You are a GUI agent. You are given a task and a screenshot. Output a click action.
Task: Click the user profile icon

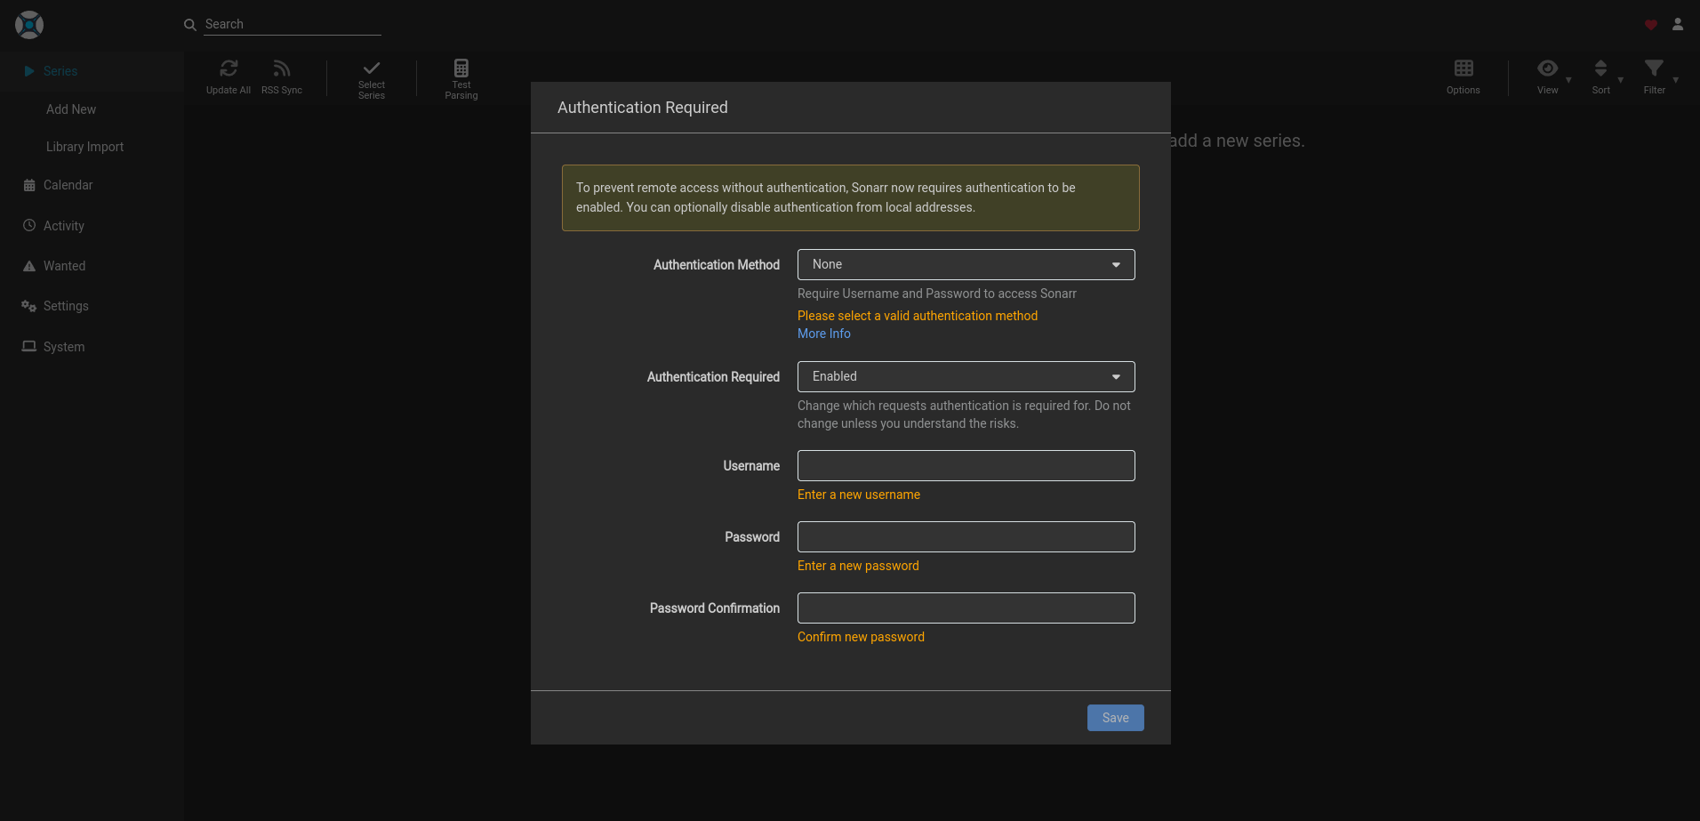[1678, 25]
